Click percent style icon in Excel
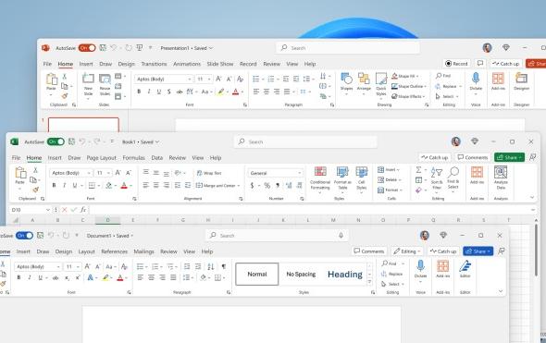Screen dimensions: 546x343 pos(267,186)
